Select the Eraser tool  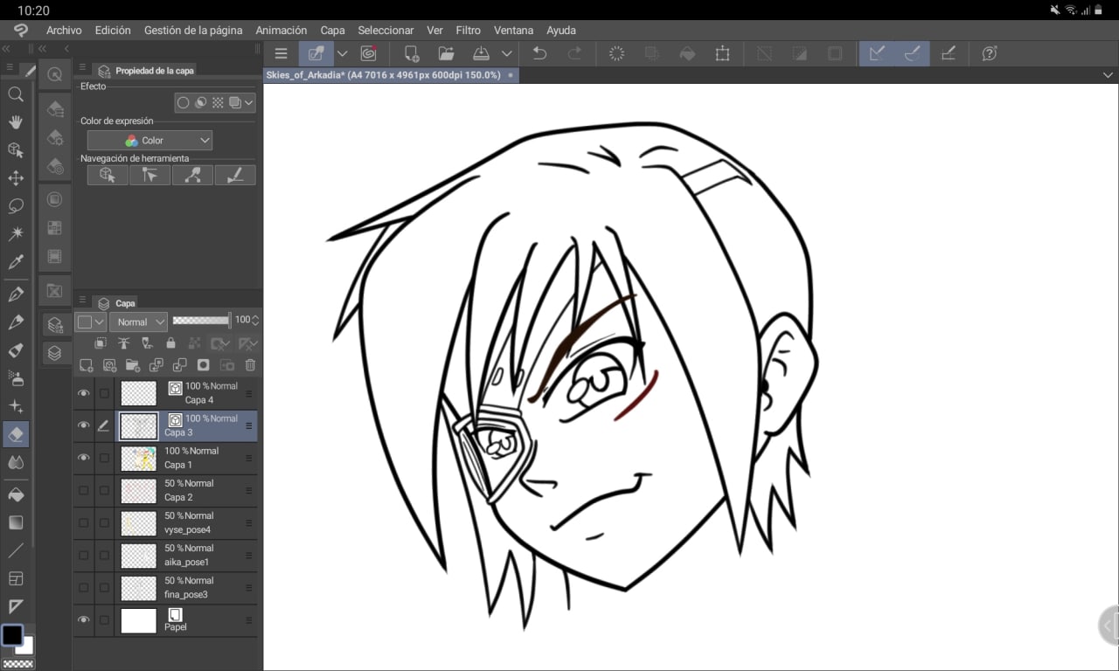16,434
